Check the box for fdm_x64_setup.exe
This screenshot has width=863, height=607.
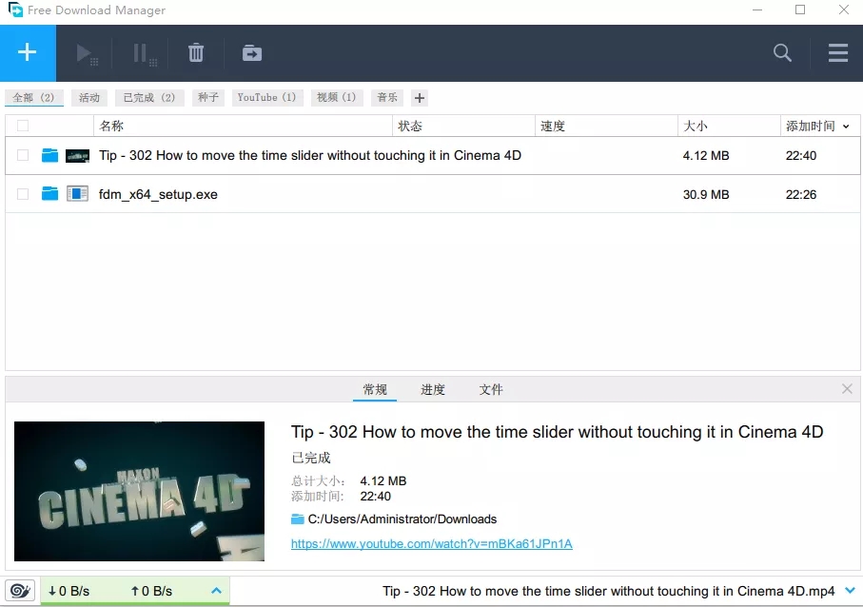(x=23, y=194)
